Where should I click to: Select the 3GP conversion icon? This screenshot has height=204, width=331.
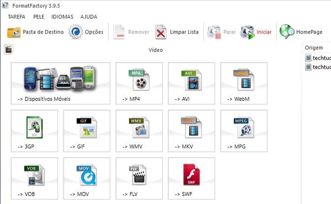(x=34, y=127)
